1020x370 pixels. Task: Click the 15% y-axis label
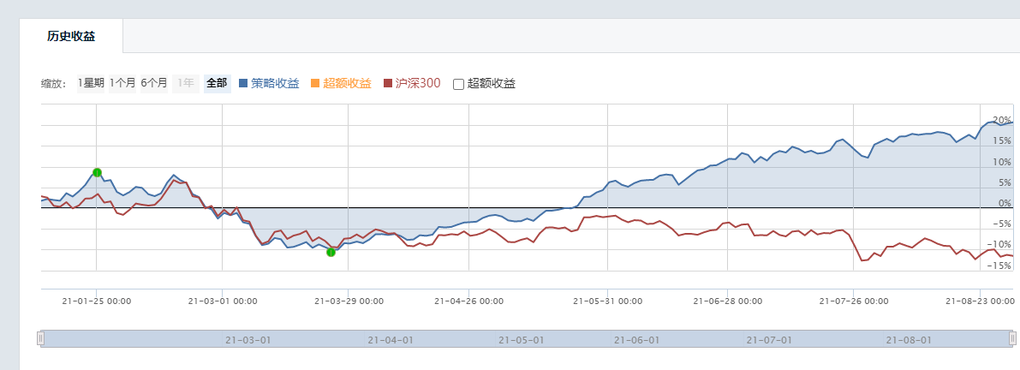[1003, 141]
